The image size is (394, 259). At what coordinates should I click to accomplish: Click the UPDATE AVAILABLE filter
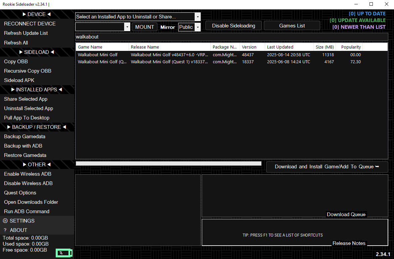357,20
